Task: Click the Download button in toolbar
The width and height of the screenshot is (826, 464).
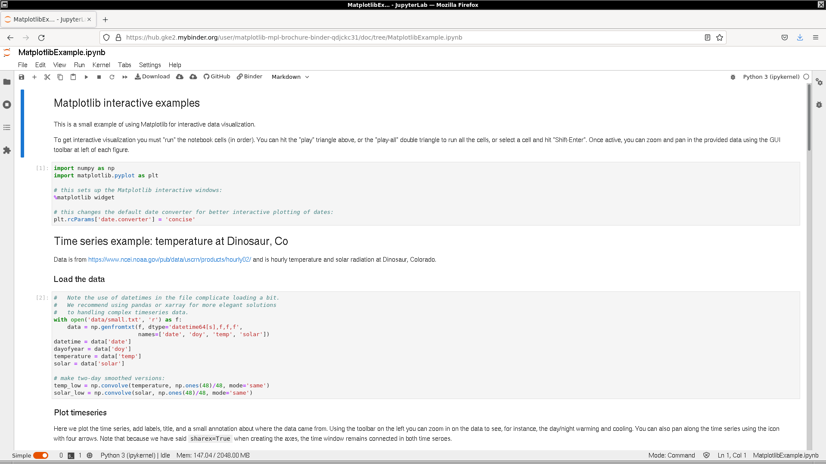Action: point(152,77)
